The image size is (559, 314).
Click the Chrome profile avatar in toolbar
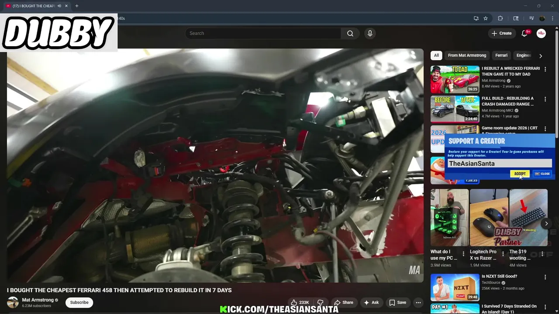(542, 18)
